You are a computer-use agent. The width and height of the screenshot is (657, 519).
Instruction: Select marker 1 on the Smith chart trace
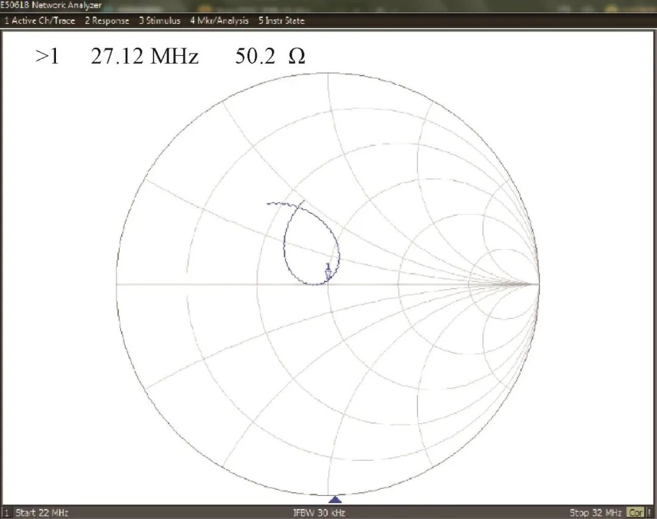point(328,272)
